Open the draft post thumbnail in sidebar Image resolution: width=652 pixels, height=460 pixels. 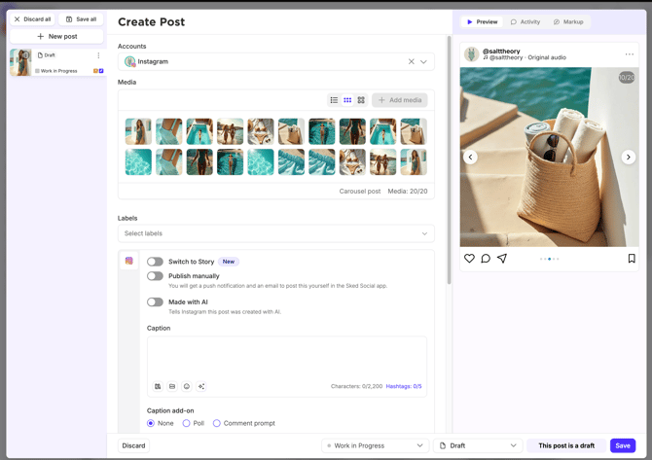(20, 62)
